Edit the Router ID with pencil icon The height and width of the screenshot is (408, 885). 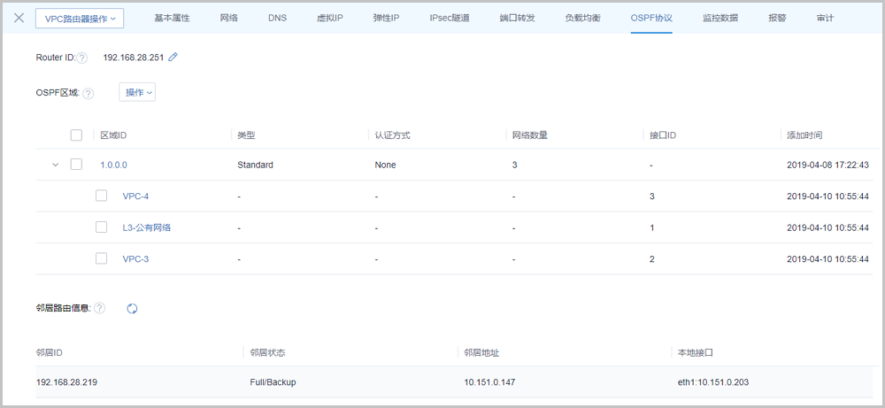click(173, 58)
